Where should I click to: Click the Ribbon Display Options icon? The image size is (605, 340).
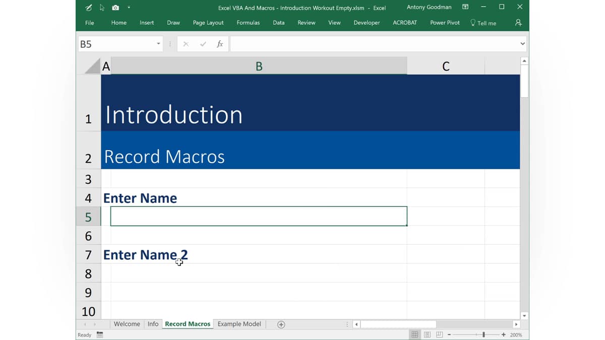coord(465,7)
